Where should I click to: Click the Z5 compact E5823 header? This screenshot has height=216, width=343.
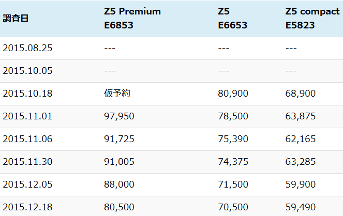[x=312, y=19]
